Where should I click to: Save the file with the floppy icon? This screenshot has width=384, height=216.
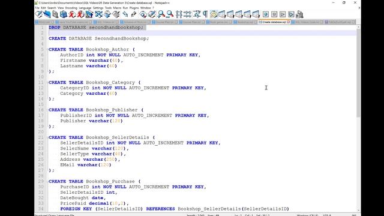(x=55, y=14)
